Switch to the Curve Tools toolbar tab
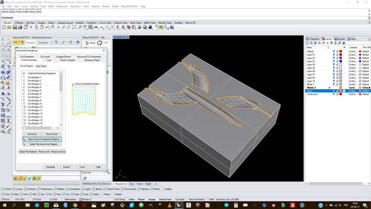371x209 pixels. click(105, 23)
